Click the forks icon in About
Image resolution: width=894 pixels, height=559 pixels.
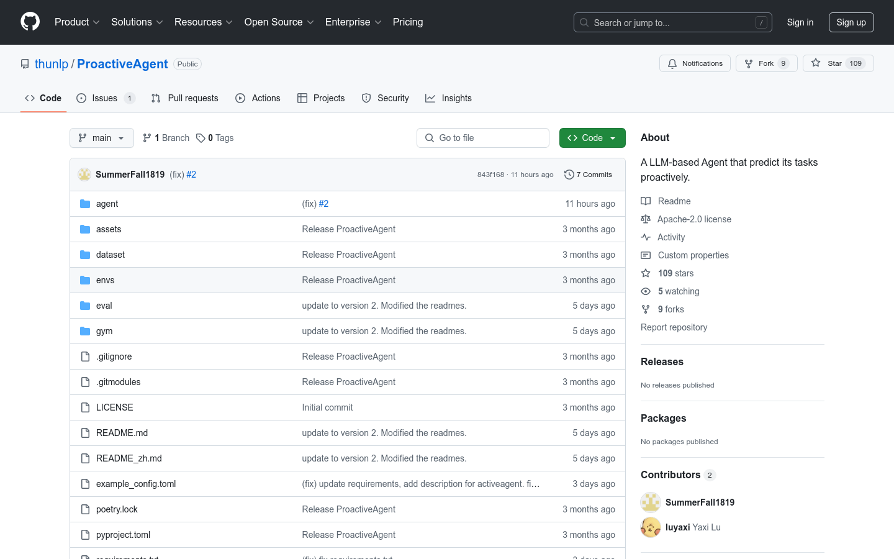pyautogui.click(x=646, y=309)
